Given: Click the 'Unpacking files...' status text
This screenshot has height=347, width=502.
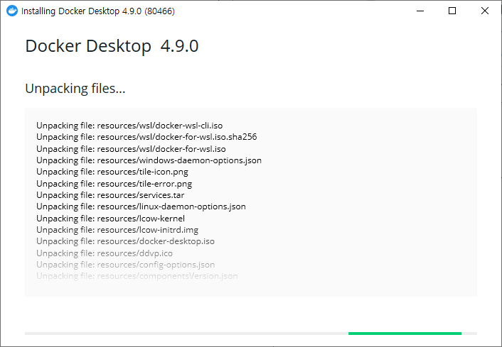Looking at the screenshot, I should tap(75, 89).
